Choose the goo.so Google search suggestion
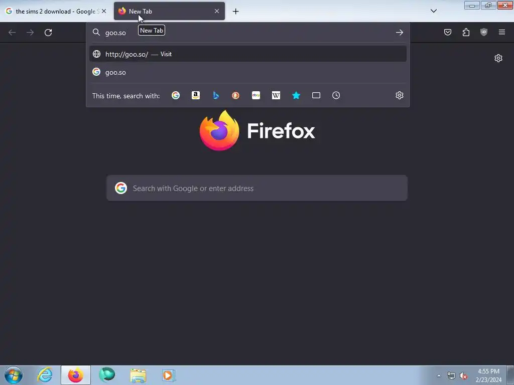Image resolution: width=514 pixels, height=385 pixels. coord(248,72)
